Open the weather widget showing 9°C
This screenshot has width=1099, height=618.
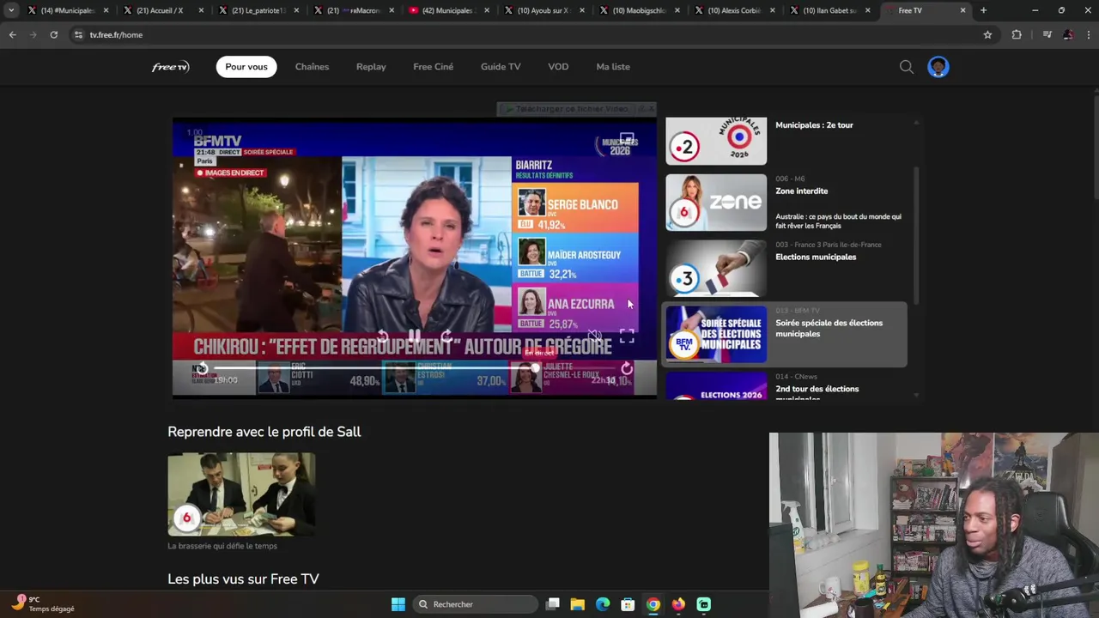pos(43,603)
